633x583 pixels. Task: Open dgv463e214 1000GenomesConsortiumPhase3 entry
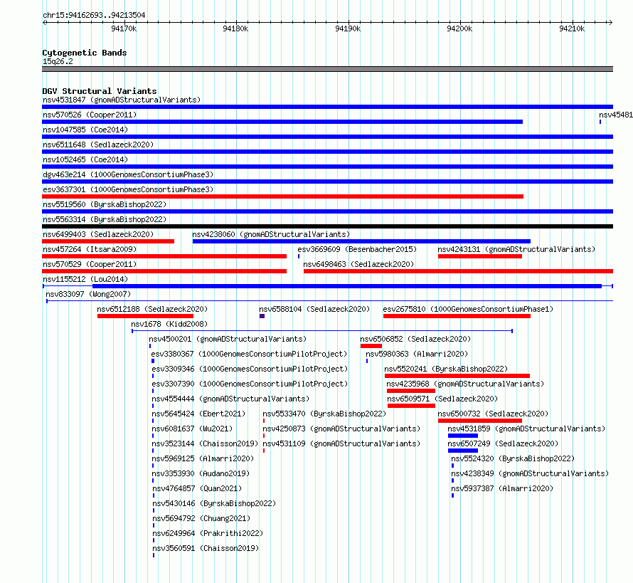pyautogui.click(x=128, y=174)
